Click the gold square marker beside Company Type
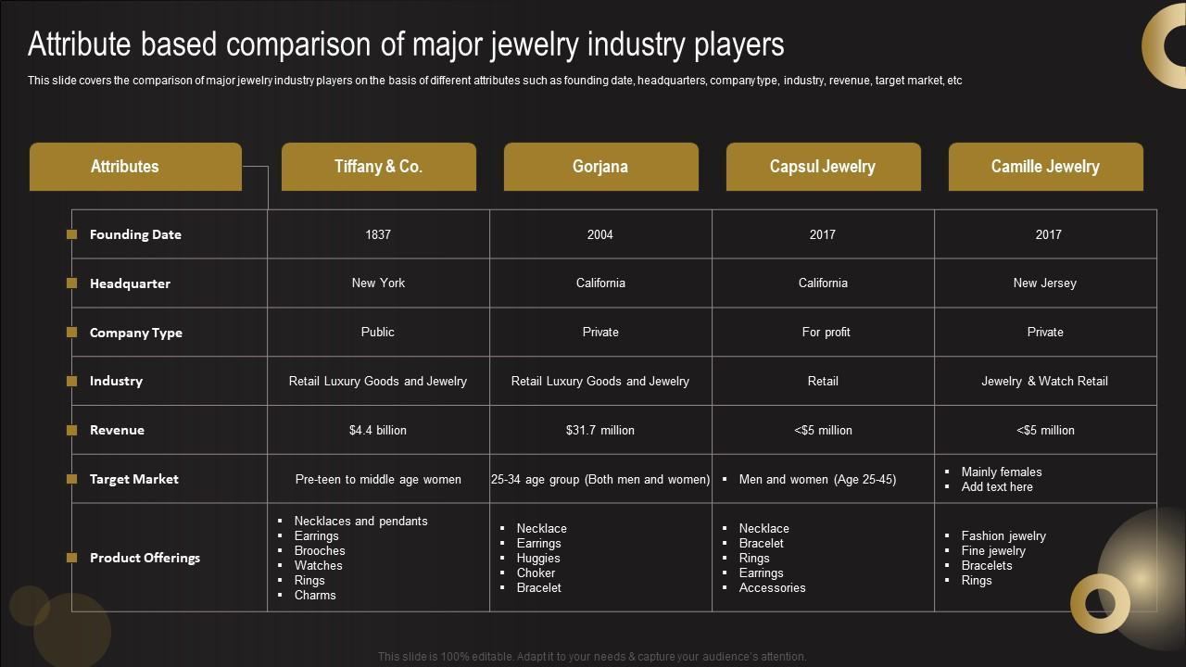The height and width of the screenshot is (667, 1186). (71, 332)
